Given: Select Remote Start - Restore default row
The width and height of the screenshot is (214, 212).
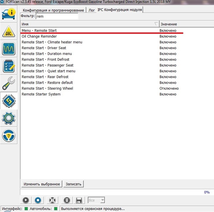Looking at the screenshot, I should (x=117, y=83).
